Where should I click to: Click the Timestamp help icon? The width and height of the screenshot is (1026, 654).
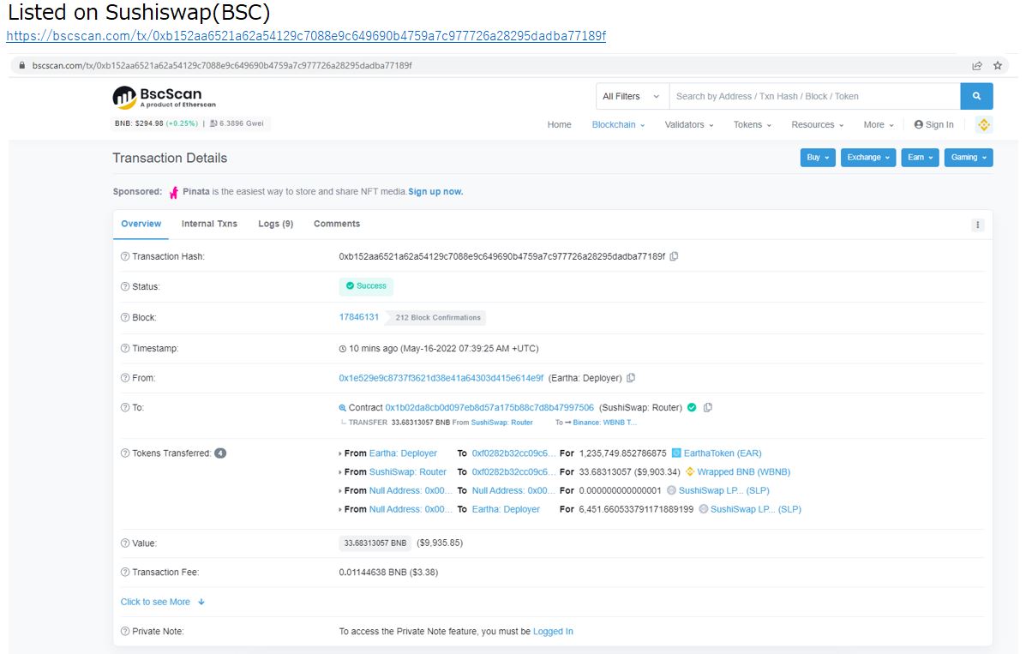[125, 348]
